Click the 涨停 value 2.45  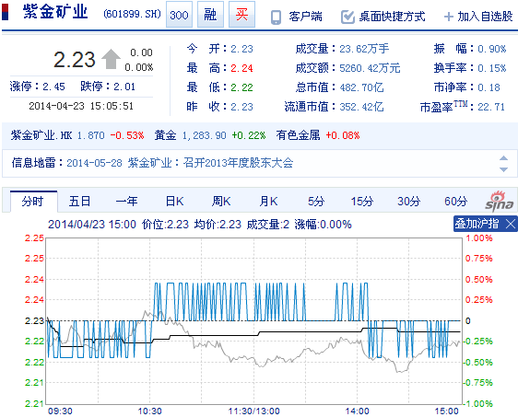[x=53, y=87]
